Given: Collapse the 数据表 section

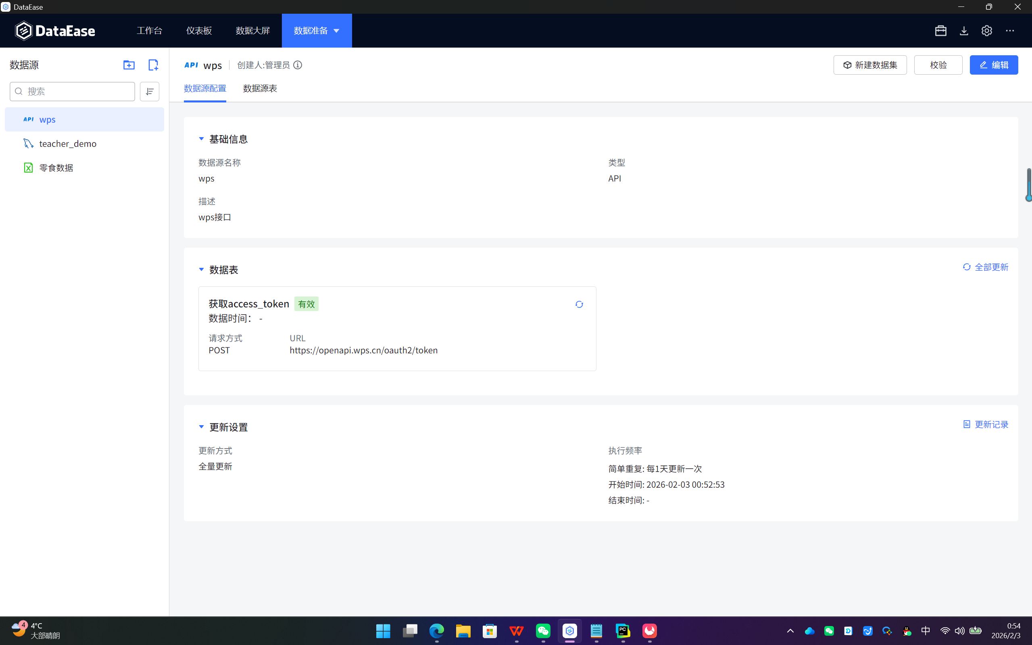Looking at the screenshot, I should (x=201, y=269).
